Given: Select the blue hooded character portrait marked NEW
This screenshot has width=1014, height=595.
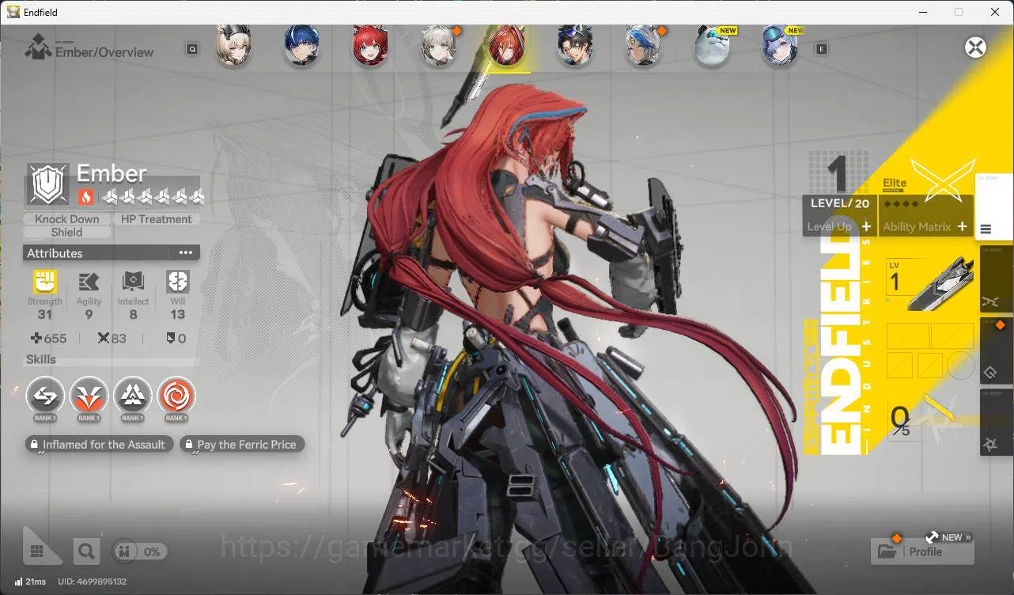Looking at the screenshot, I should [x=780, y=46].
